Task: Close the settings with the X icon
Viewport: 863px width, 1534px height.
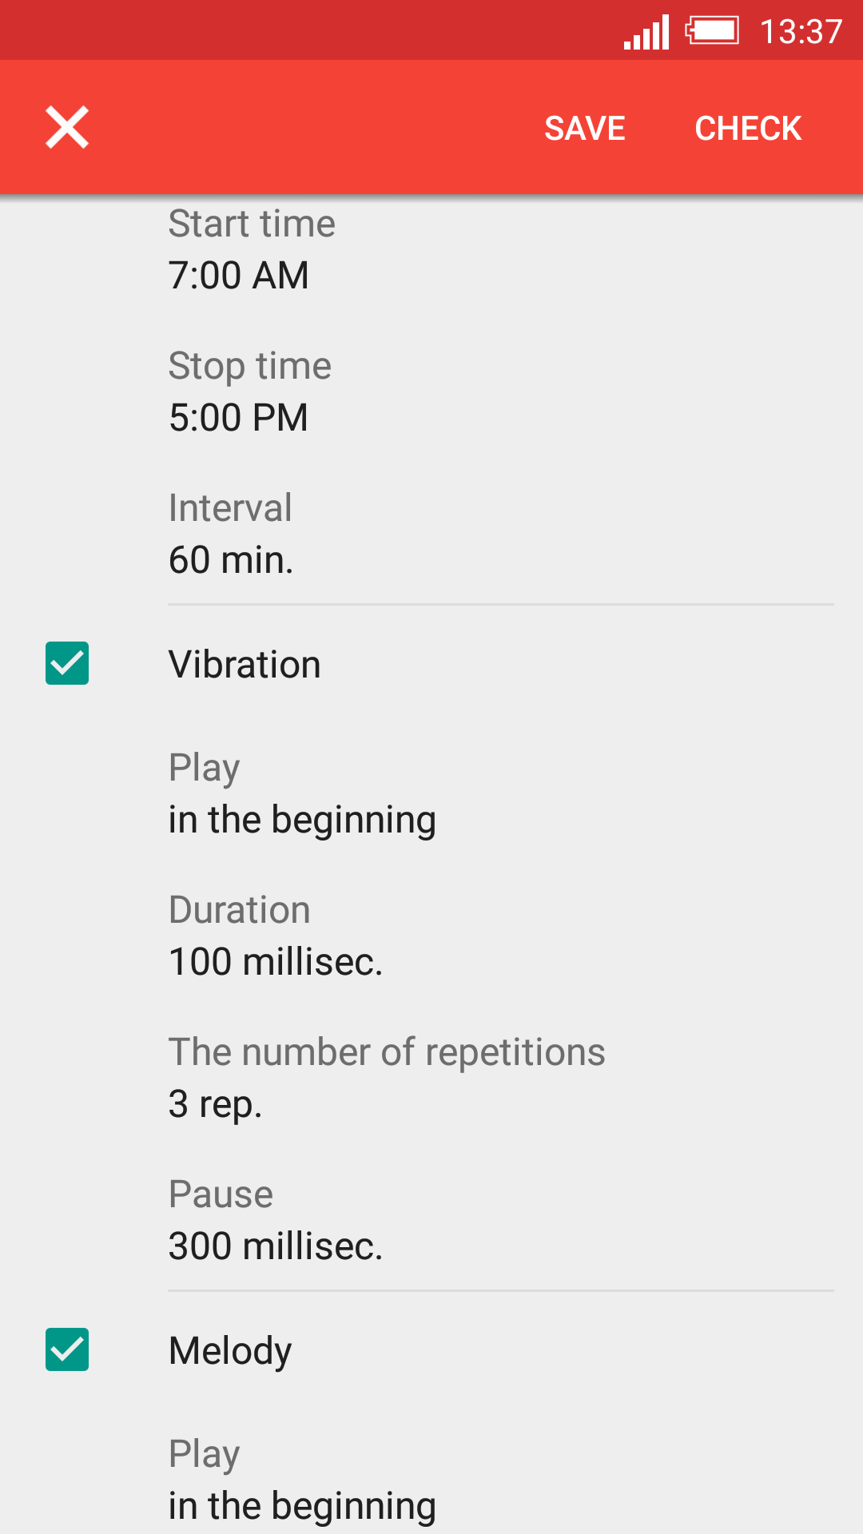Action: tap(67, 128)
